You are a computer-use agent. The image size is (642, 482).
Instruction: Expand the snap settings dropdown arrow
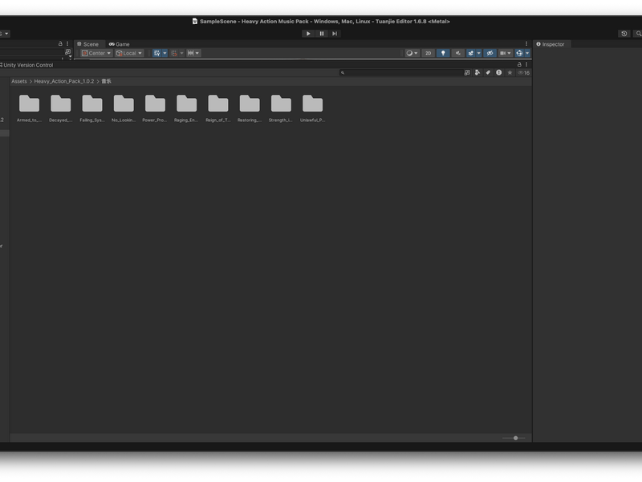(x=181, y=53)
